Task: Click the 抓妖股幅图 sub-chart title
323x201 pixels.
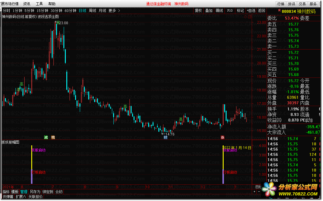Action: tap(11, 142)
